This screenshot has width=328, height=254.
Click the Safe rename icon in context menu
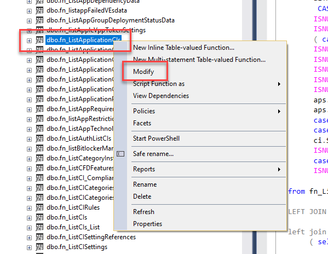pyautogui.click(x=120, y=154)
